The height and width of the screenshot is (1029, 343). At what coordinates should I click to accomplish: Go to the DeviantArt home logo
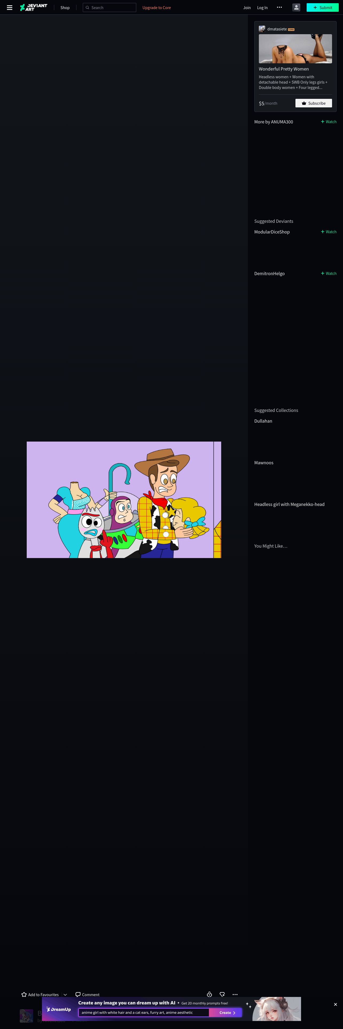[x=34, y=7]
